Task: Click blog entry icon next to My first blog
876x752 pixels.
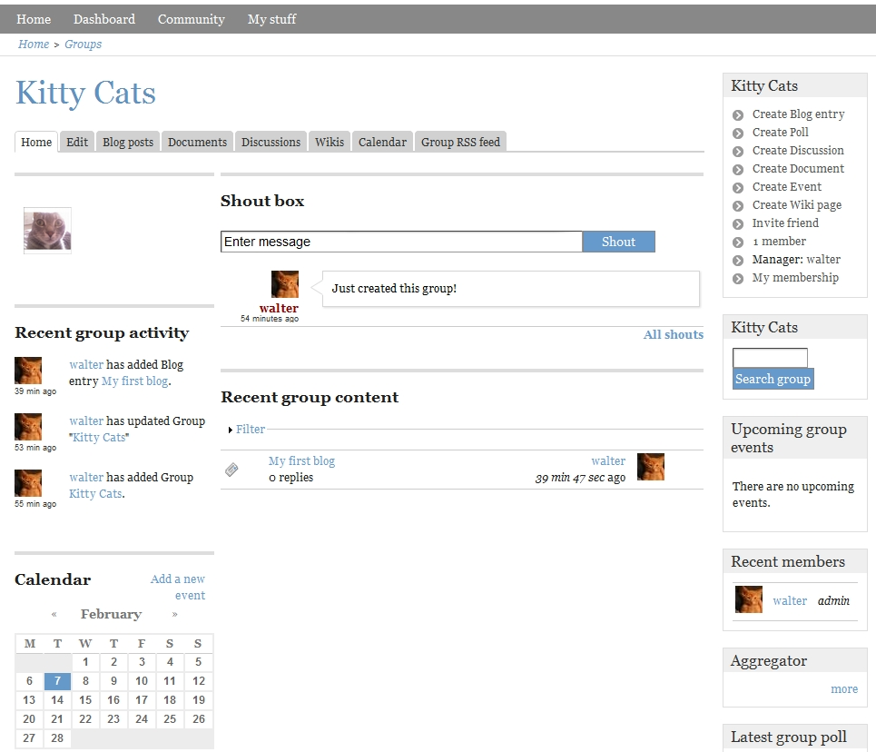Action: click(231, 469)
